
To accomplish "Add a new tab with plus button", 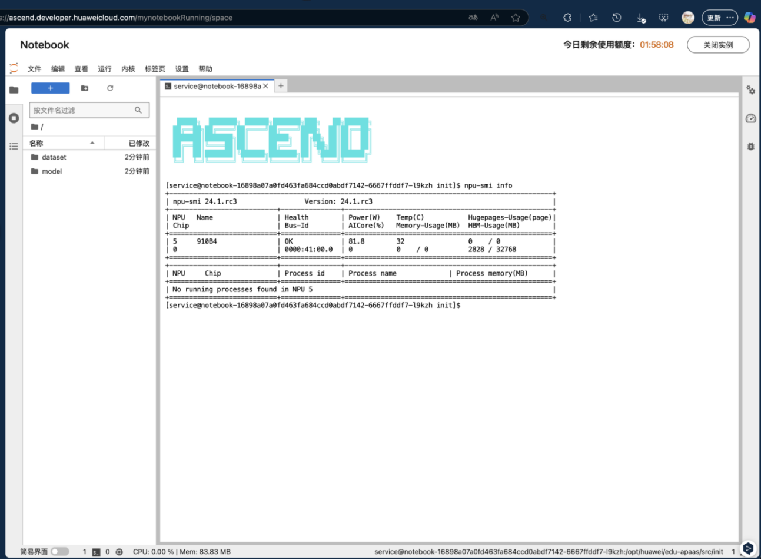I will 281,86.
